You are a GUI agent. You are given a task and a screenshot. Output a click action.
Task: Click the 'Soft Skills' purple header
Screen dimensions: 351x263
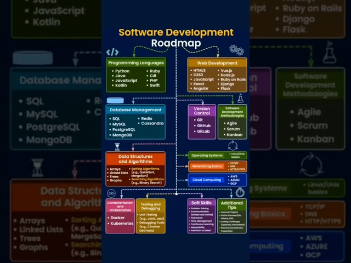coord(201,203)
